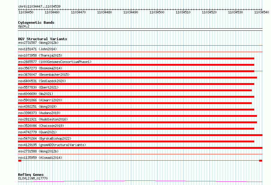
Task: Click variant label nsv3526086 (Chaisson2019)
Action: 41,126
